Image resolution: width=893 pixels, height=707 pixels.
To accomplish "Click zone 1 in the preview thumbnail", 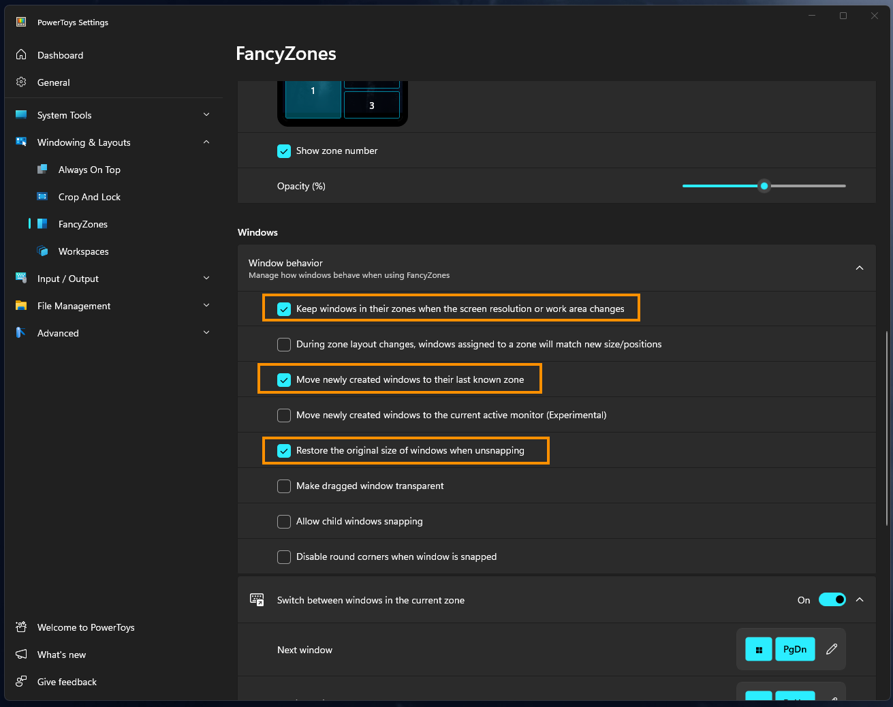I will click(x=313, y=98).
